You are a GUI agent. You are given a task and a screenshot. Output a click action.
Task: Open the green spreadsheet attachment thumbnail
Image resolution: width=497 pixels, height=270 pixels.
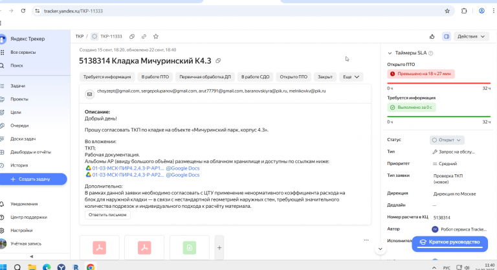[190, 247]
